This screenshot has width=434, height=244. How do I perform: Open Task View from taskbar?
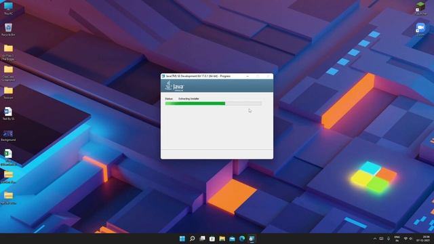(x=202, y=239)
